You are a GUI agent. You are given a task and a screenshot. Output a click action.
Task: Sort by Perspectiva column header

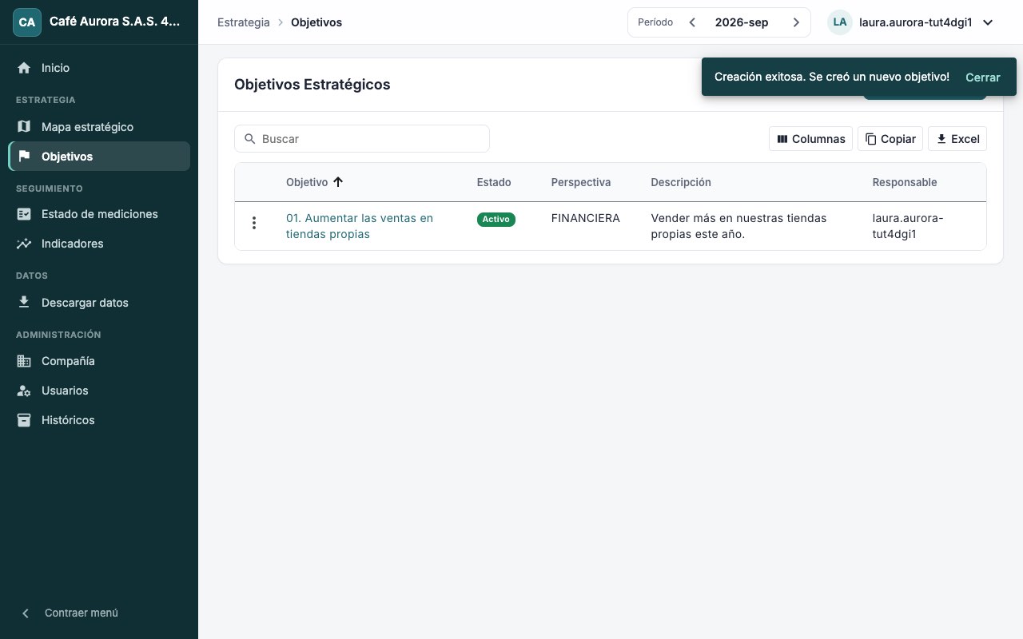coord(581,182)
